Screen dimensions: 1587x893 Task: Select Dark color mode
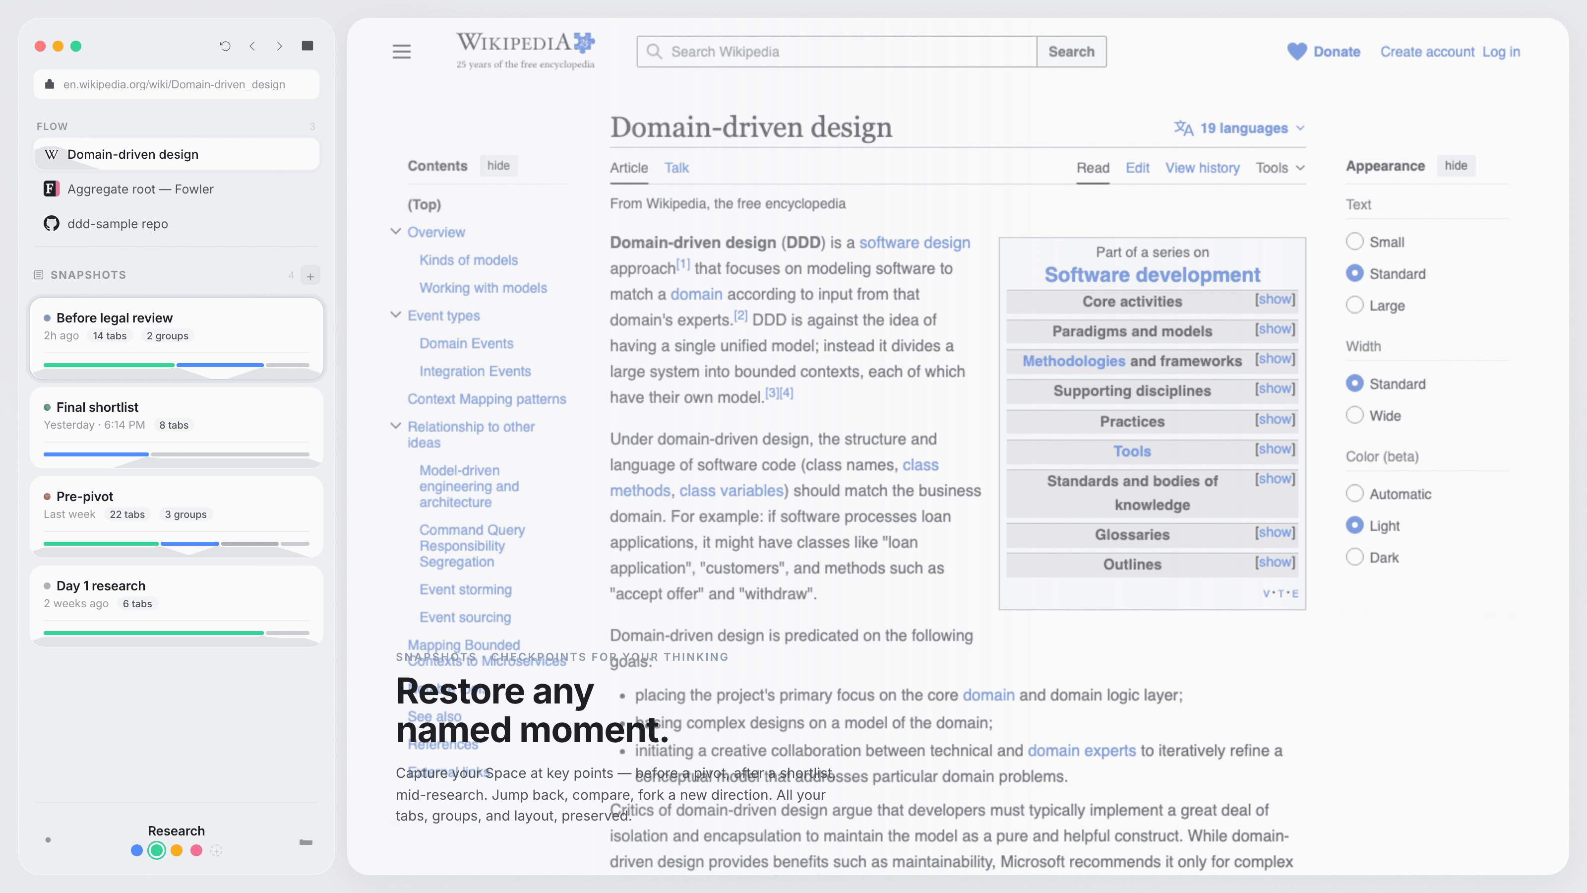[x=1354, y=557]
